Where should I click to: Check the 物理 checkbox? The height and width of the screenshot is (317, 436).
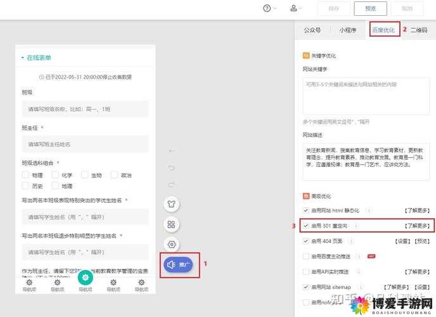pyautogui.click(x=25, y=175)
